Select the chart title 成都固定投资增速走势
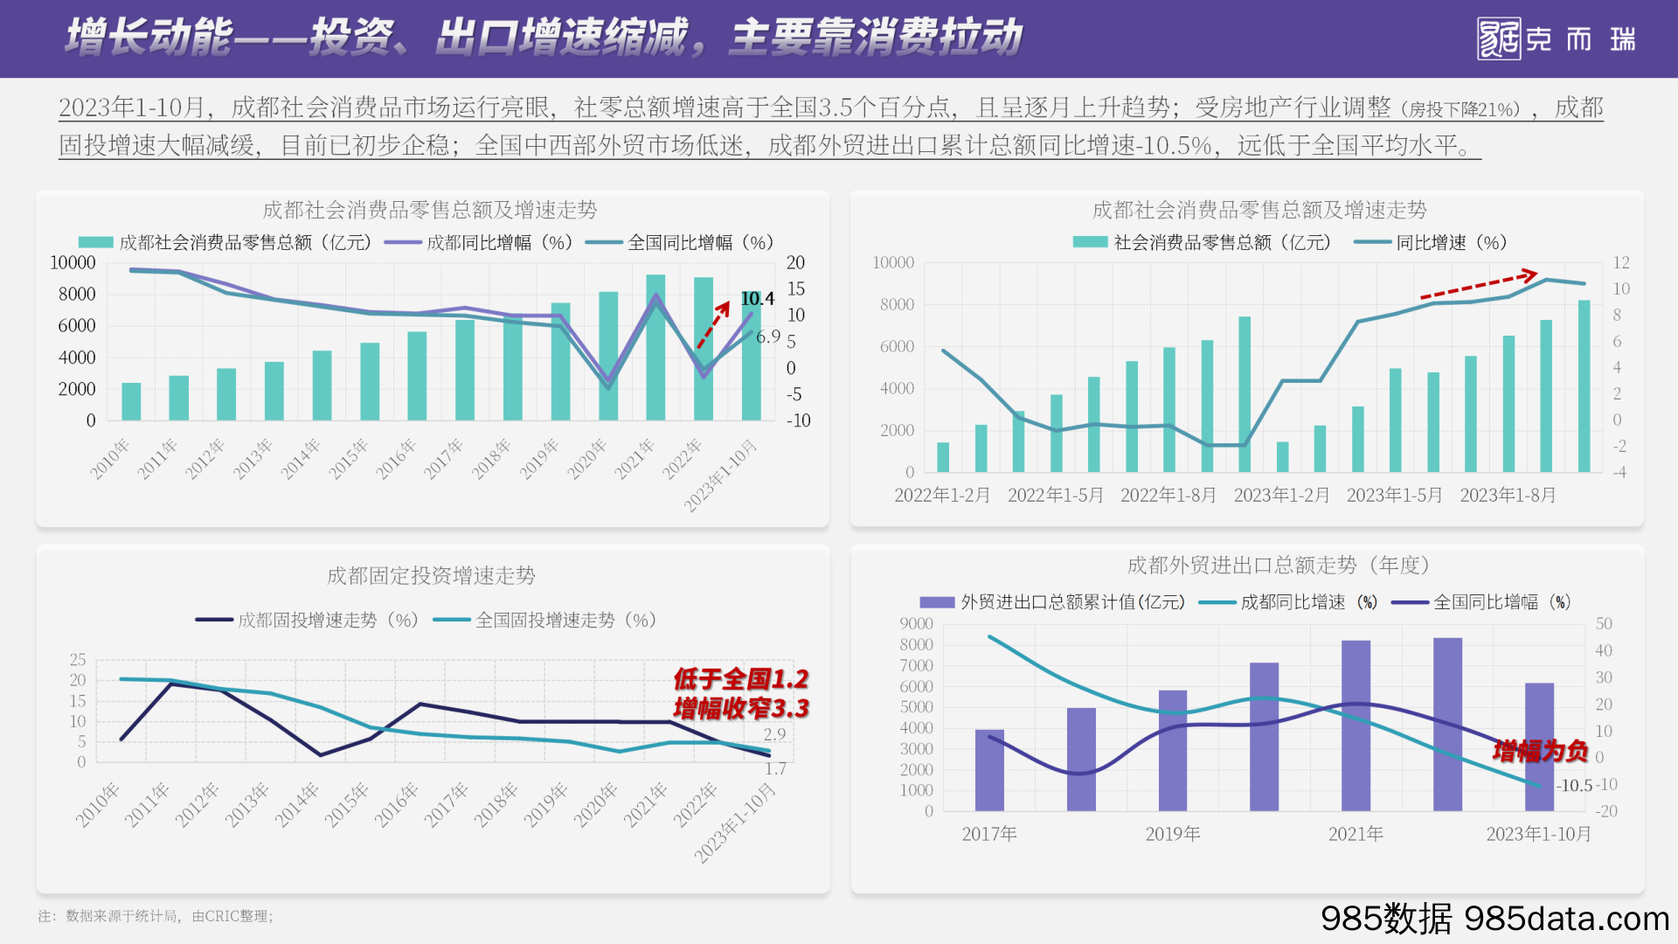 pos(431,575)
